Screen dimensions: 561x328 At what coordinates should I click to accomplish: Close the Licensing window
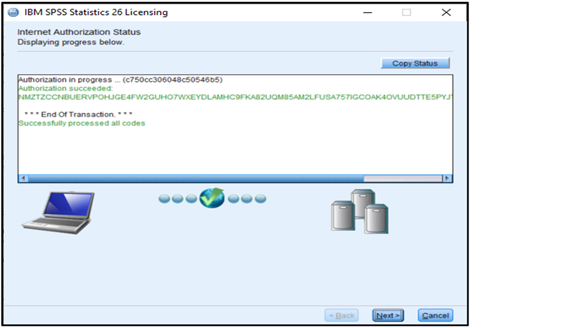click(x=446, y=12)
